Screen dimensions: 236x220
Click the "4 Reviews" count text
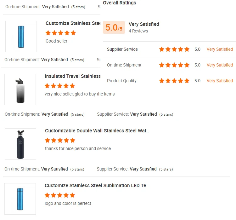(138, 31)
